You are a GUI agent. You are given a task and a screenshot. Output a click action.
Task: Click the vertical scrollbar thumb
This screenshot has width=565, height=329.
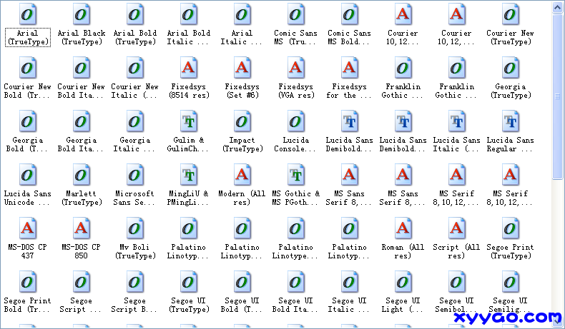[x=558, y=96]
